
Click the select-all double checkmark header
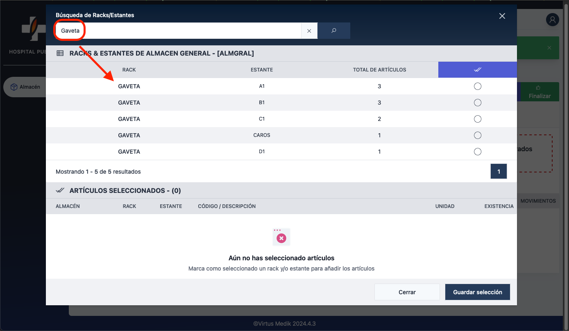coord(477,70)
